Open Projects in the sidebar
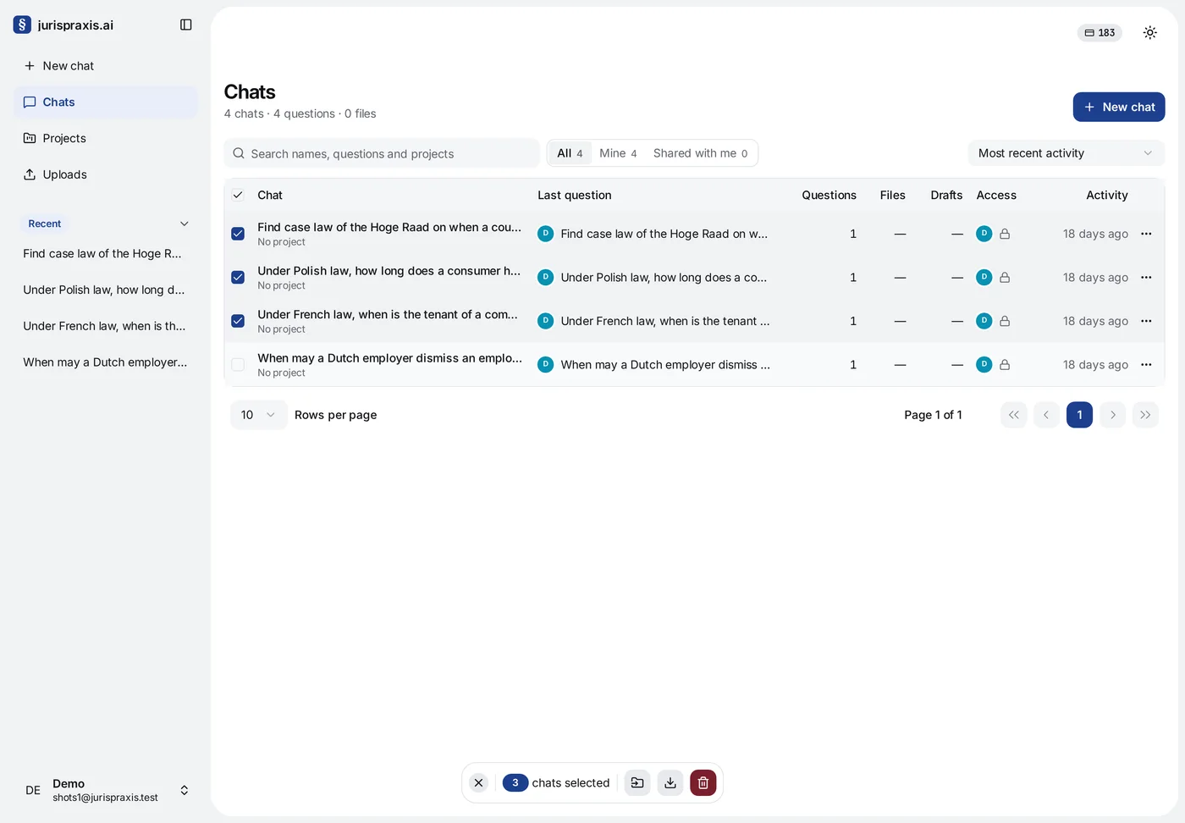This screenshot has height=823, width=1185. point(106,138)
